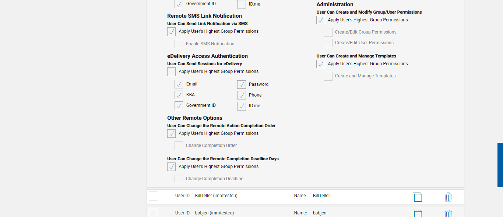Screen dimensions: 503x217
Task: Enable group permissions for sending eDelivery sessions
Action: (172, 72)
